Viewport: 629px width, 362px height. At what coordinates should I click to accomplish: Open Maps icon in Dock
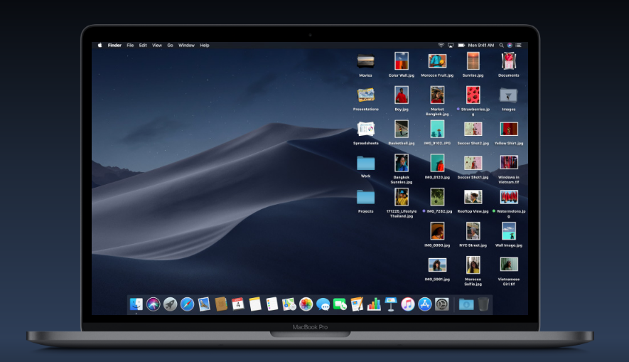289,304
